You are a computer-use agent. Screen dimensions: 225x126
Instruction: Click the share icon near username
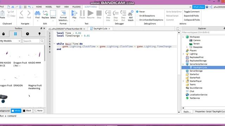[x=211, y=7]
